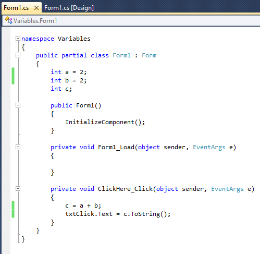Place cursor on the InitializeComponent() call
The width and height of the screenshot is (260, 254).
105,122
